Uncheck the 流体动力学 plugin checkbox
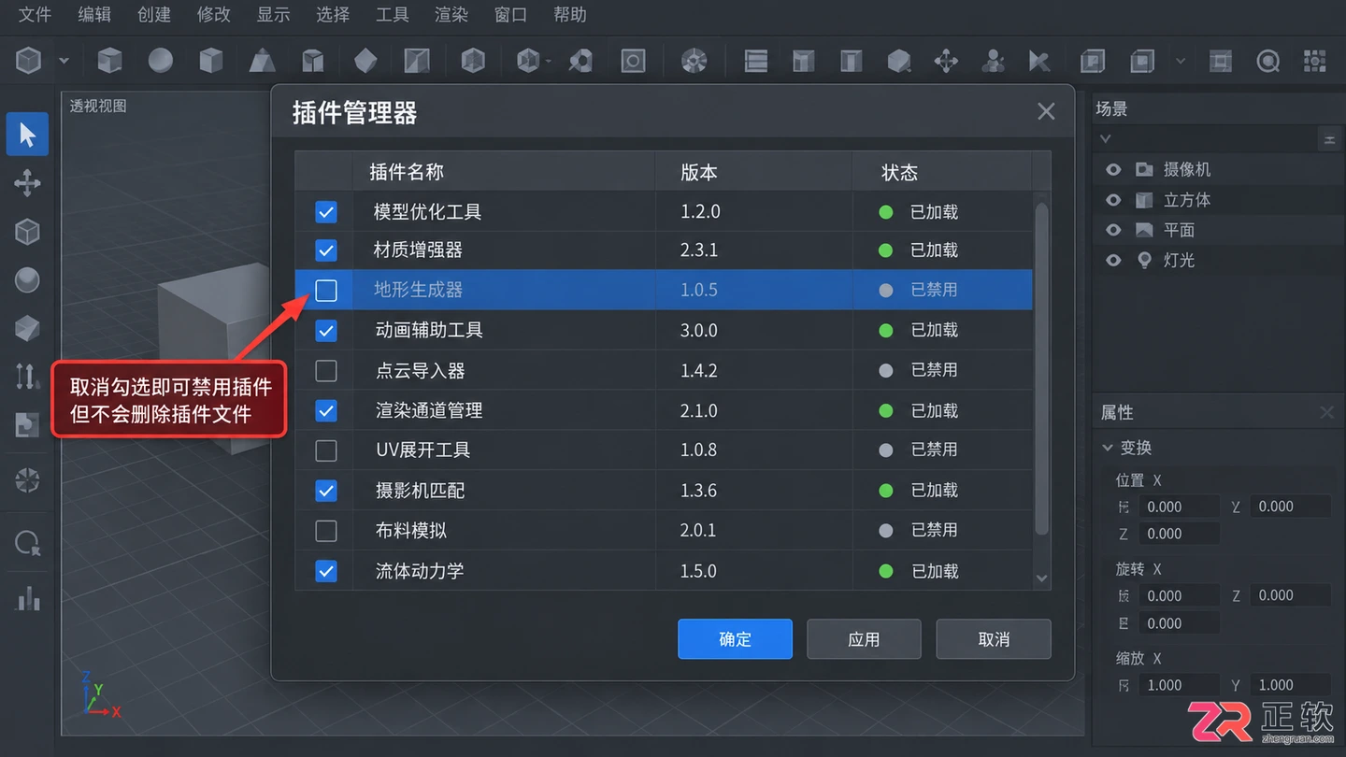Screen dimensions: 1346x757 tap(326, 571)
